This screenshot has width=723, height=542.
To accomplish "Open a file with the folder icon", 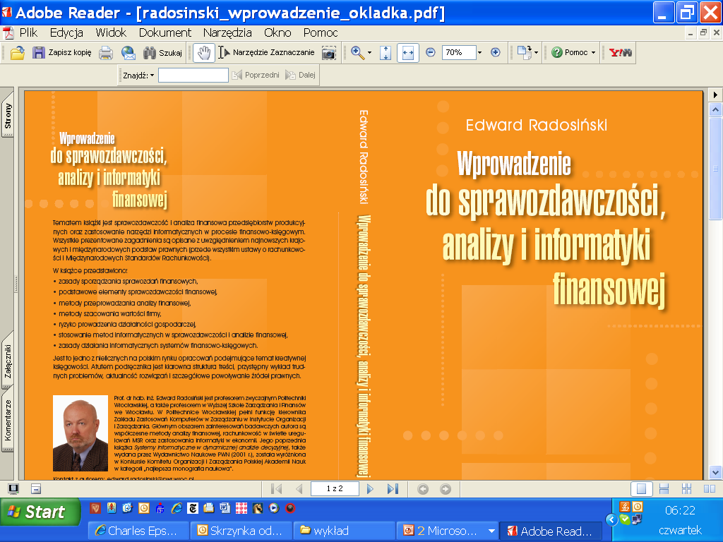I will tap(18, 52).
